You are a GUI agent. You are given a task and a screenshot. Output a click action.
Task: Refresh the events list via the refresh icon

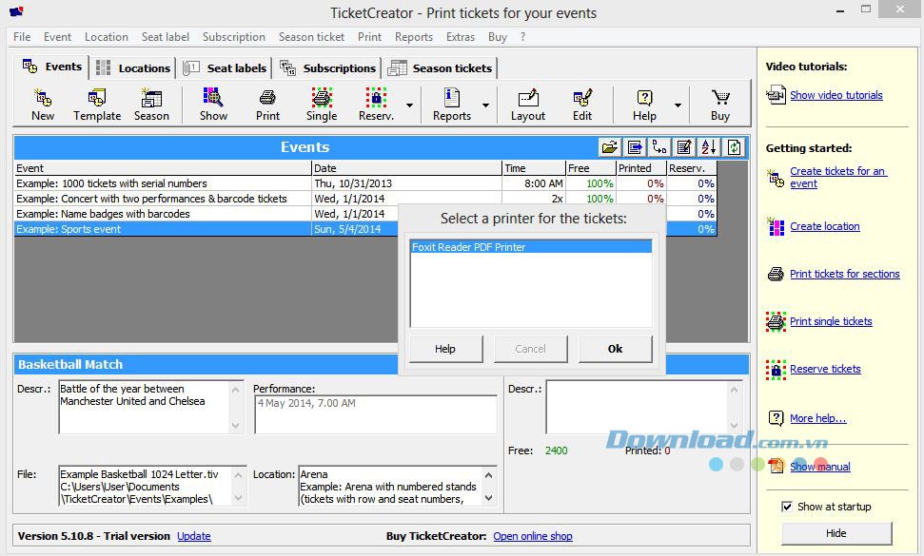[733, 147]
